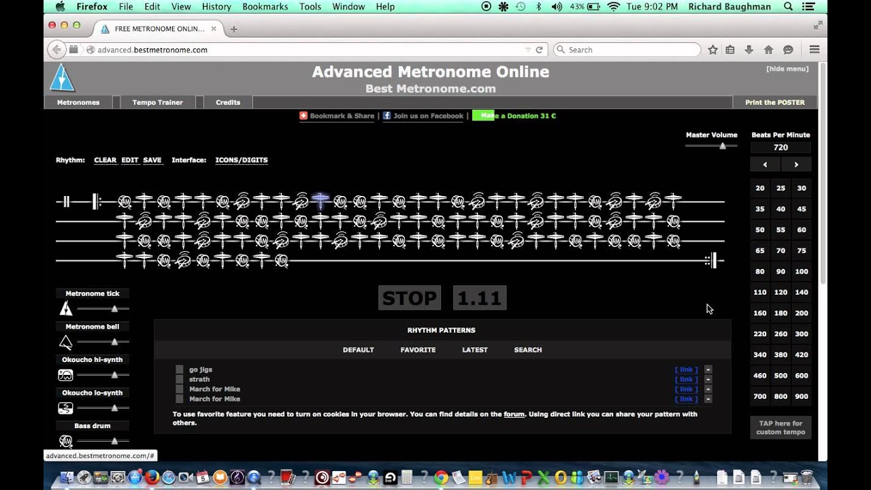The image size is (871, 490).
Task: Click the forum link in the note
Action: (514, 414)
